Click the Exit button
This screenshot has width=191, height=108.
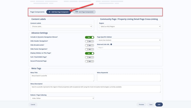pyautogui.click(x=159, y=105)
